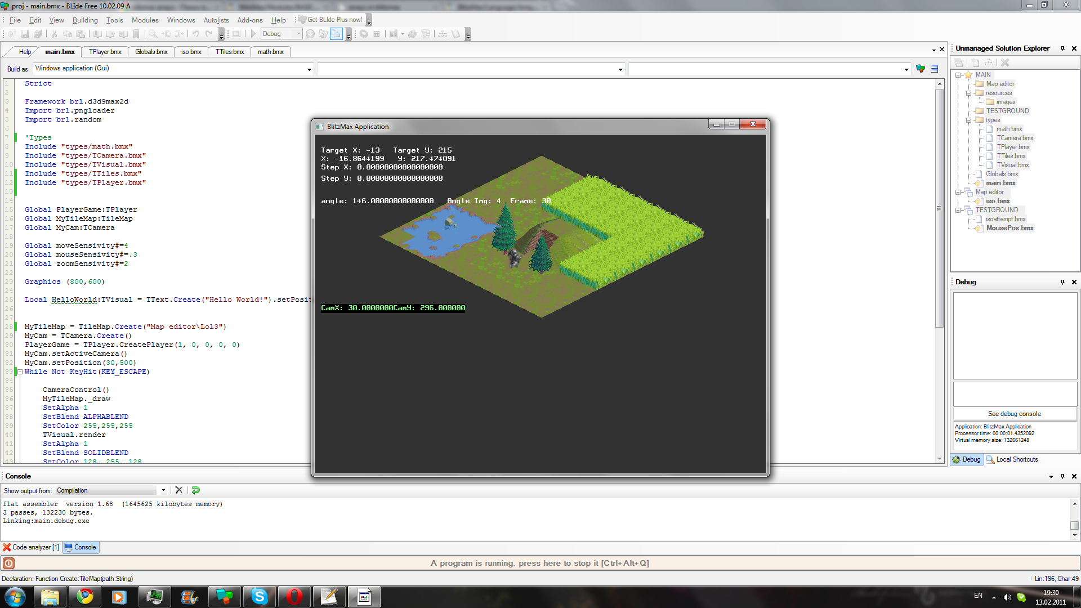Click the Save file icon in the toolbar
Image resolution: width=1081 pixels, height=608 pixels.
coord(25,34)
